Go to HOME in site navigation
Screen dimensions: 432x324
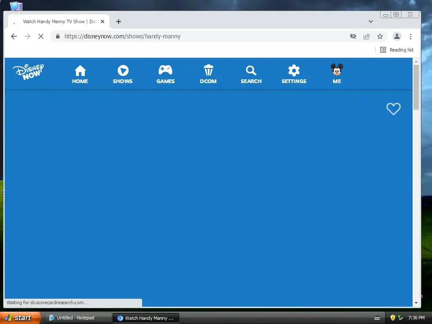click(80, 74)
